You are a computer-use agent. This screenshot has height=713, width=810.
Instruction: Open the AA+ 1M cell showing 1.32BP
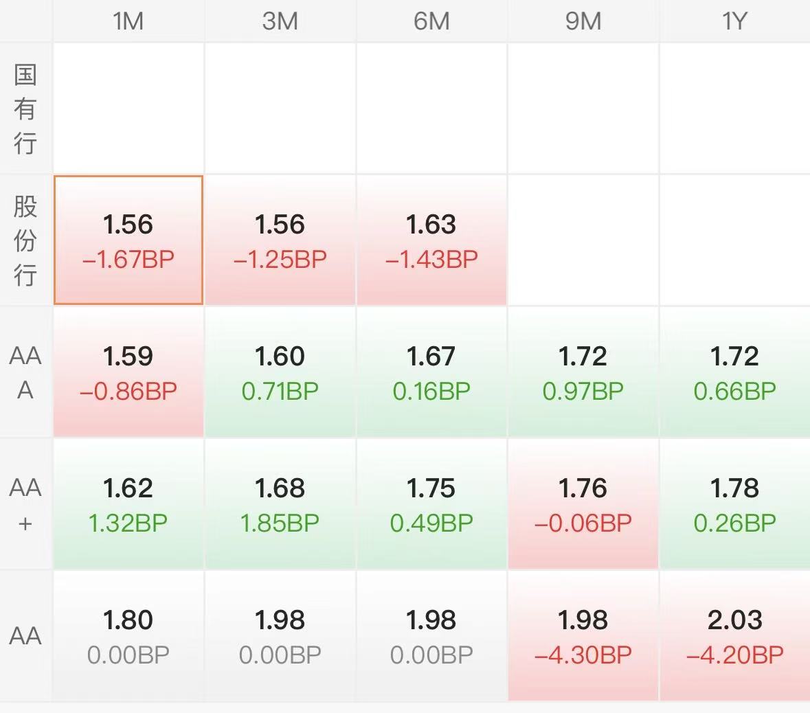(128, 504)
